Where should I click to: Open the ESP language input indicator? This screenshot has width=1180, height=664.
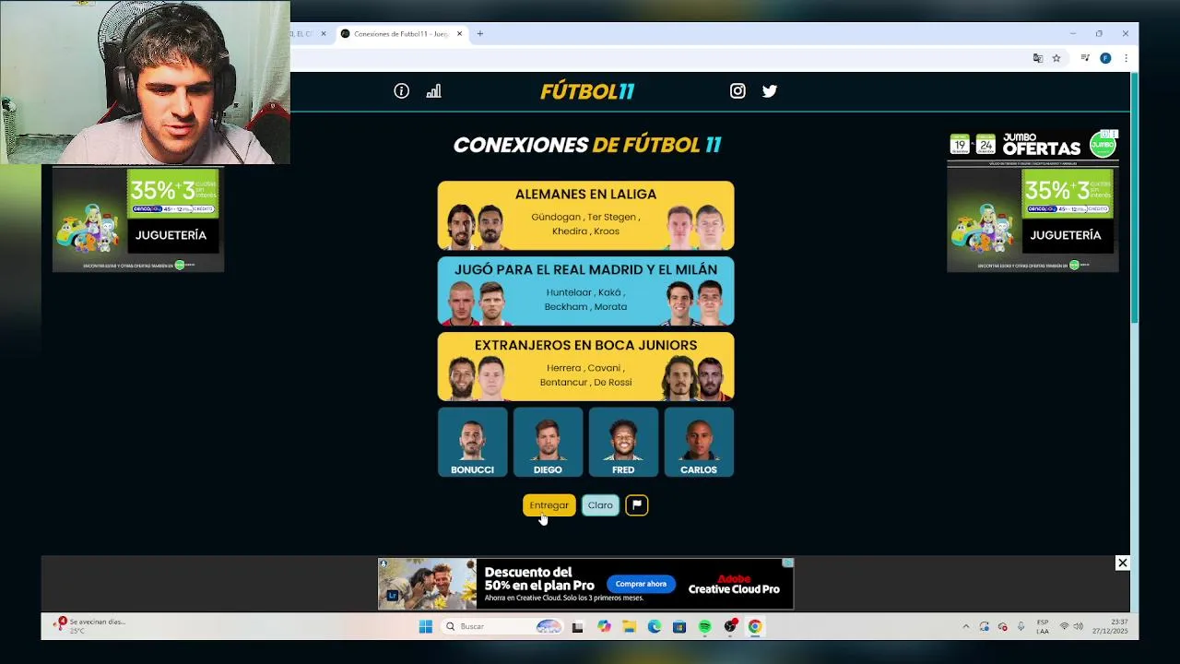point(1043,626)
